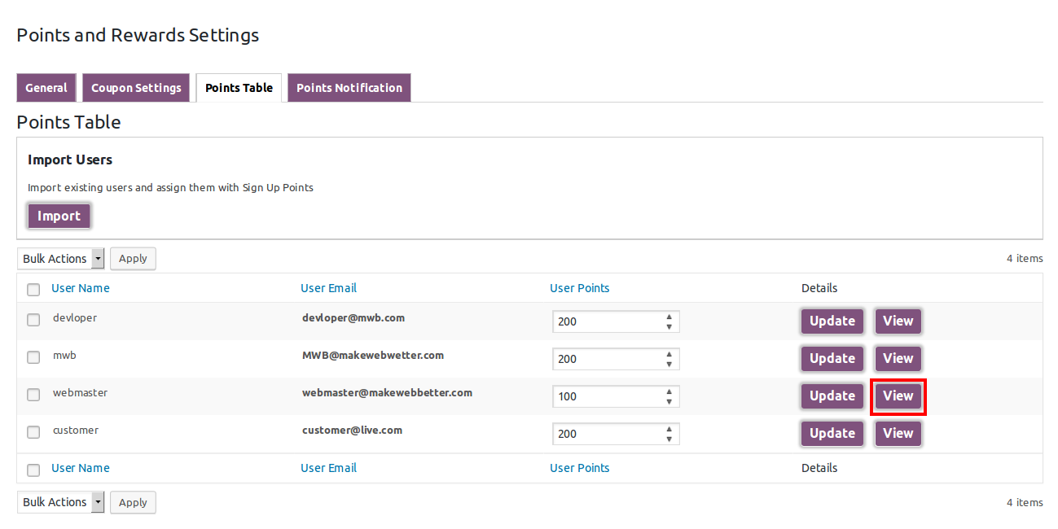Switch to the Points Notification tab
1058x529 pixels.
pyautogui.click(x=349, y=87)
